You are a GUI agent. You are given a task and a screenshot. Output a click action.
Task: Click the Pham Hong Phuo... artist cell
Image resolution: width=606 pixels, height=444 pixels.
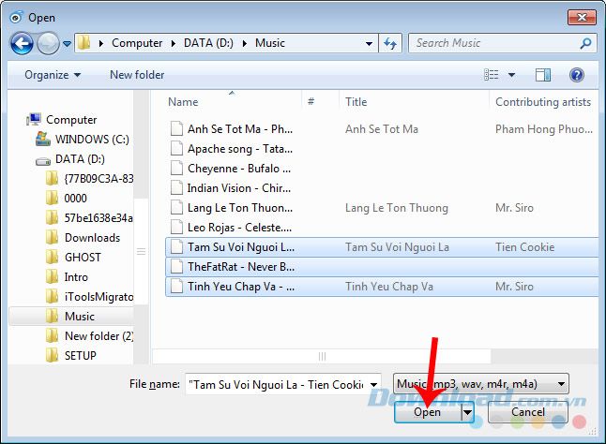tap(544, 129)
